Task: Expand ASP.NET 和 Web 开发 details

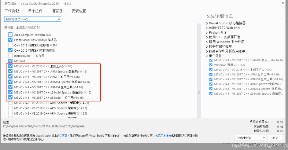Action: click(207, 28)
